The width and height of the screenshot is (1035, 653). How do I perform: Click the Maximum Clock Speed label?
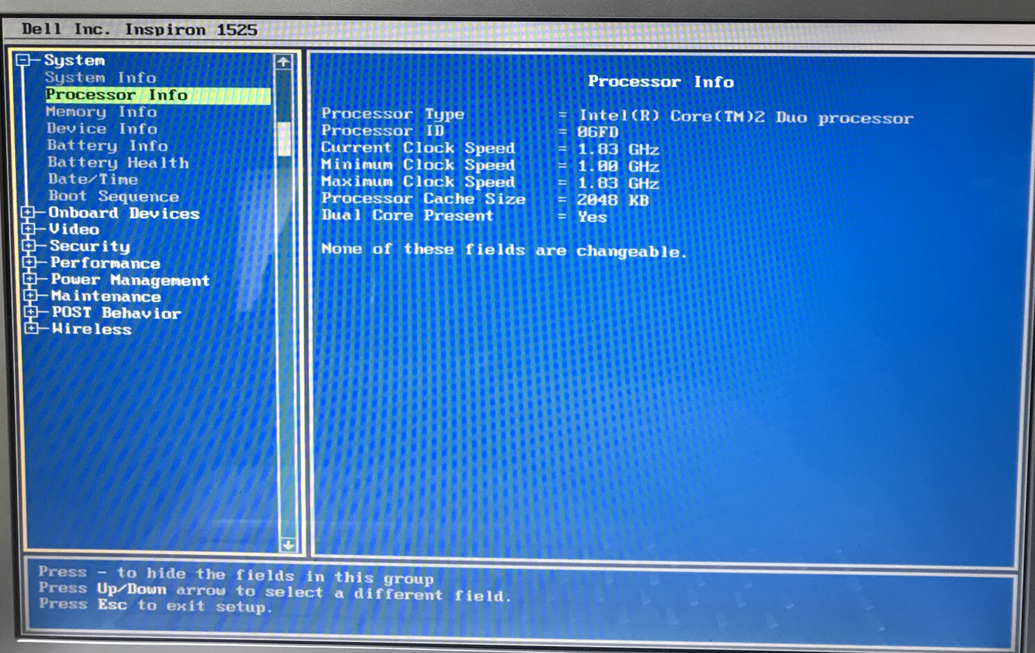pyautogui.click(x=418, y=181)
